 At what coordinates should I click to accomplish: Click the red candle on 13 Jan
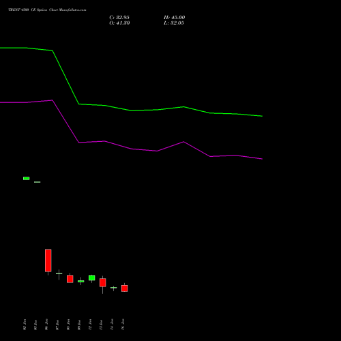click(103, 282)
